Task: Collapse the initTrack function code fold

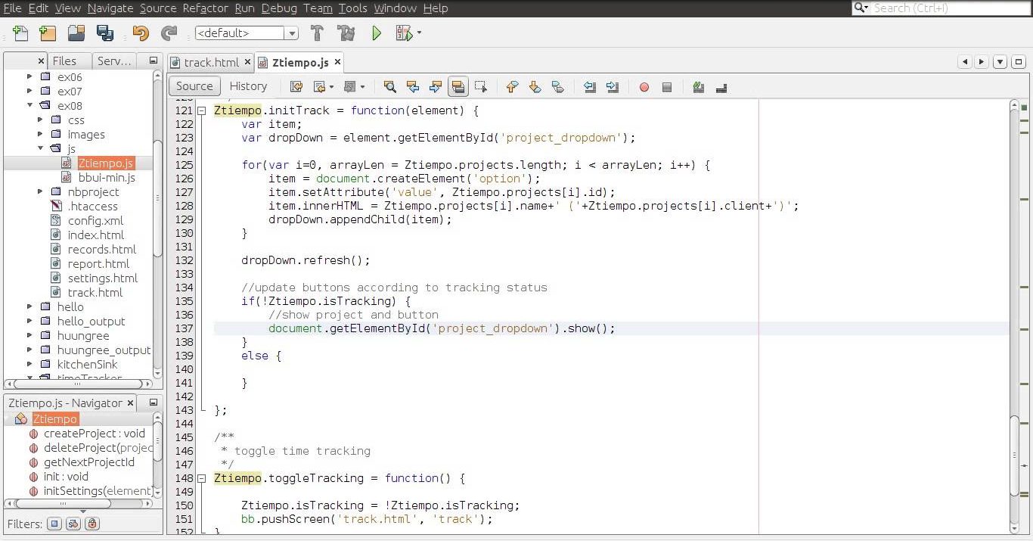Action: [202, 110]
